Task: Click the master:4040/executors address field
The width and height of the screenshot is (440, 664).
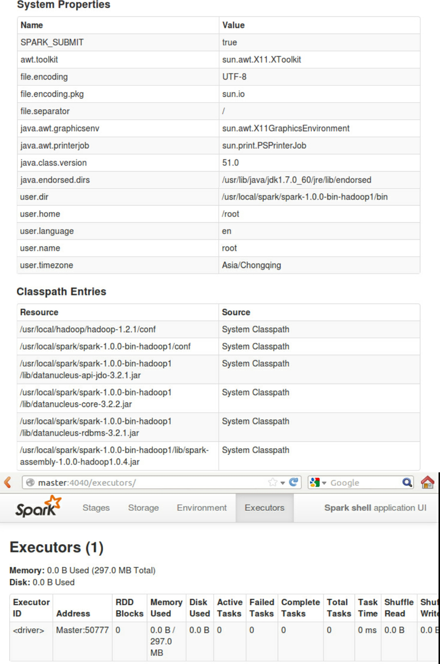Action: coord(147,483)
